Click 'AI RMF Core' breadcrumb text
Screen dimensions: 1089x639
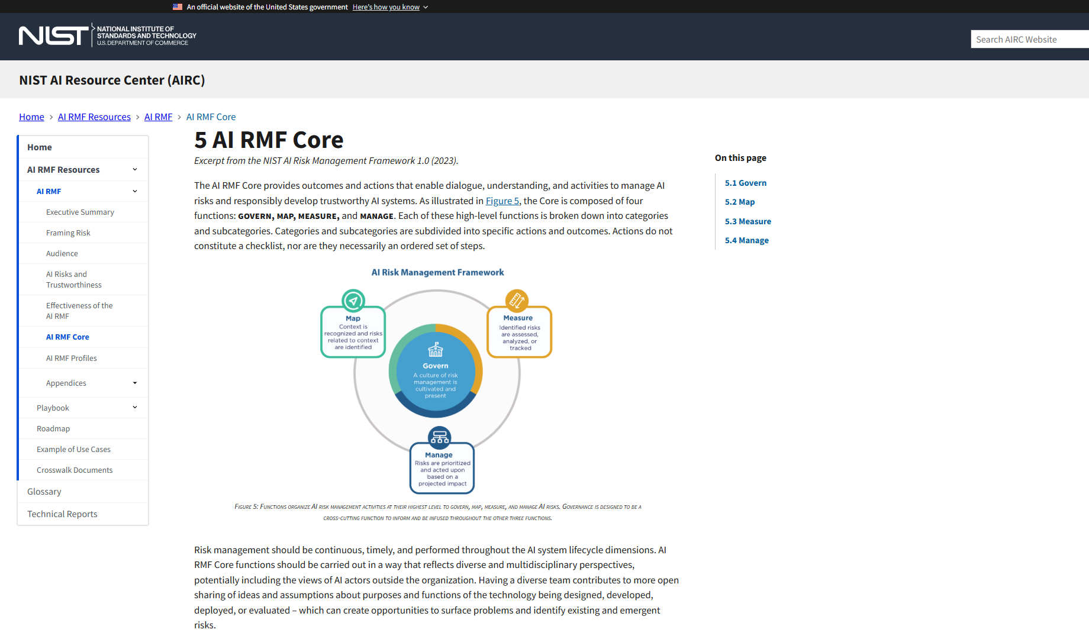pyautogui.click(x=211, y=117)
